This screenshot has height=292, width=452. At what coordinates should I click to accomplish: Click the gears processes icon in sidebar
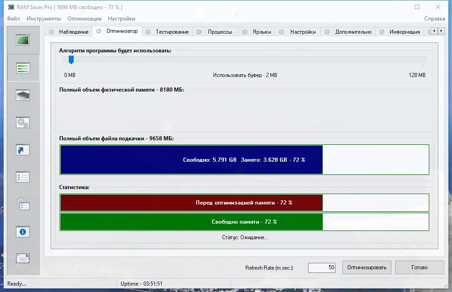click(x=23, y=122)
